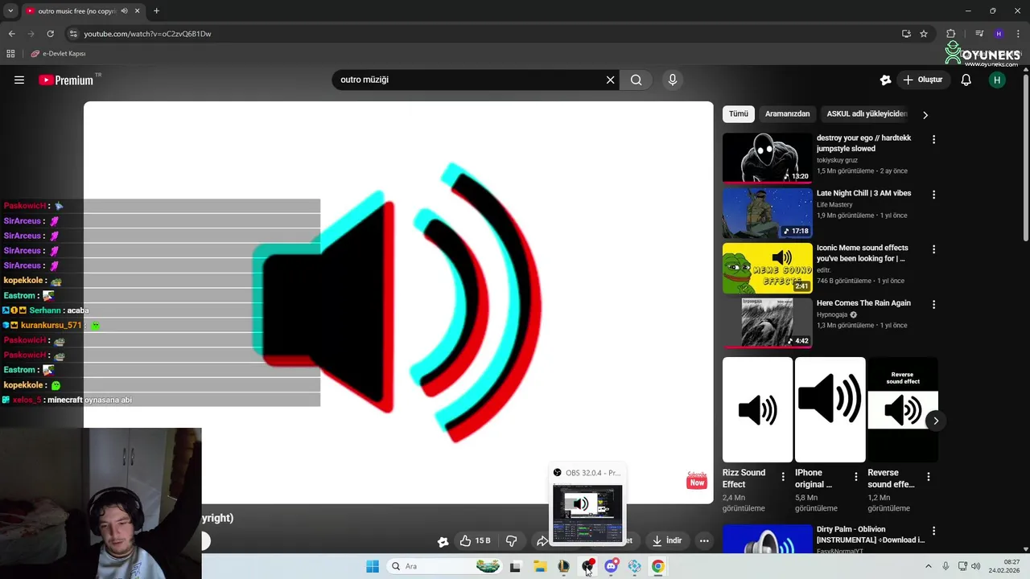This screenshot has height=579, width=1030.
Task: Open volume control in system tray
Action: [976, 566]
